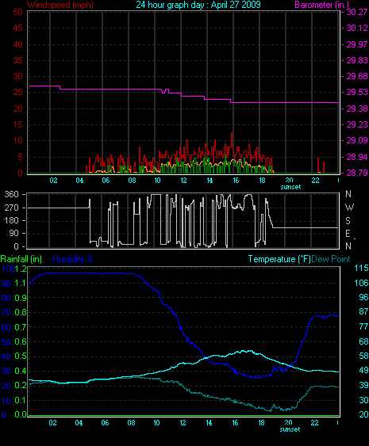Click the 'Rainfall (in)' legend label
The image size is (369, 446).
click(21, 259)
